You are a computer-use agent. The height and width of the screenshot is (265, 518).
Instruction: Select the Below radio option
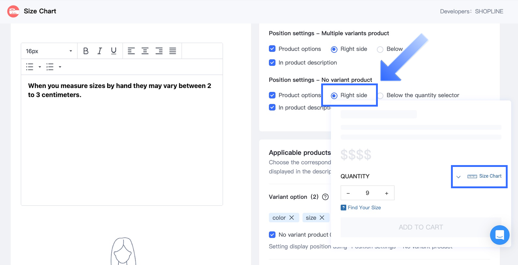tap(380, 49)
